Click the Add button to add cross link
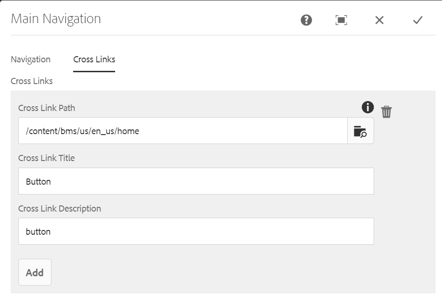Image resolution: width=442 pixels, height=306 pixels. click(35, 272)
